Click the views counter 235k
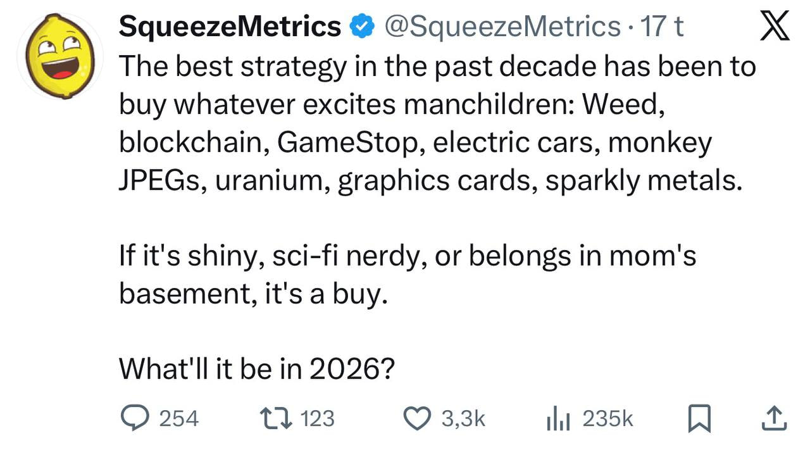This screenshot has width=810, height=450. click(607, 418)
